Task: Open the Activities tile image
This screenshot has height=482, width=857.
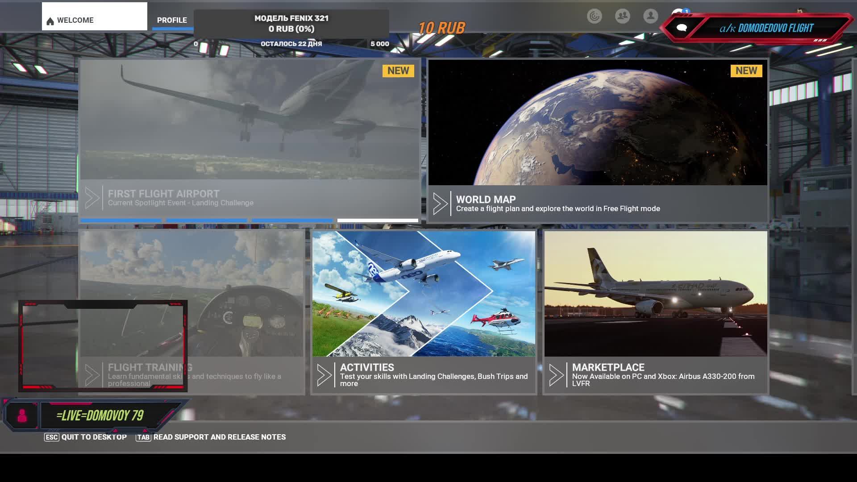Action: point(424,294)
